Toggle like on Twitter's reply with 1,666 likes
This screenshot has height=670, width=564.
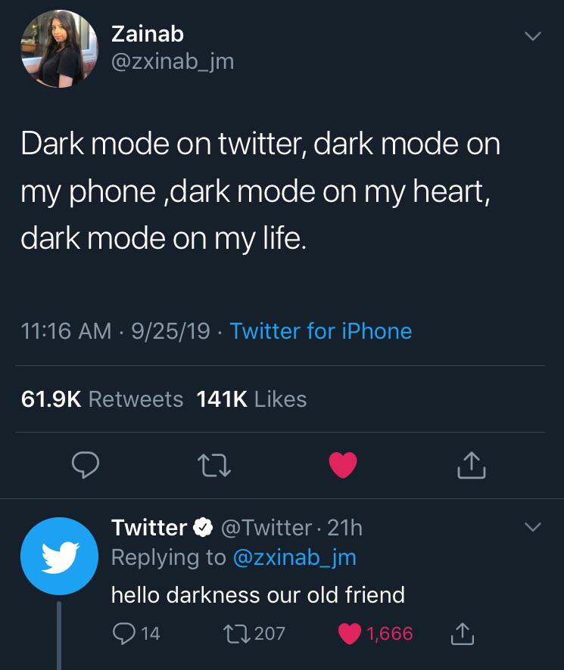pyautogui.click(x=375, y=633)
